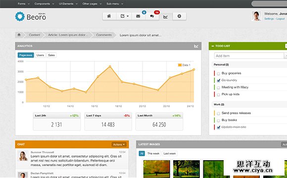Check the Meeting with Macy checkbox
Screen dimensions: 287x178
[x=218, y=88]
